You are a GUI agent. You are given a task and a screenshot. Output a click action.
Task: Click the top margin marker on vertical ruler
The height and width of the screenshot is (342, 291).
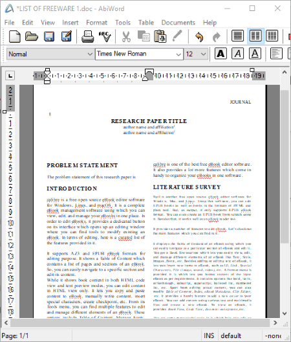click(5, 112)
